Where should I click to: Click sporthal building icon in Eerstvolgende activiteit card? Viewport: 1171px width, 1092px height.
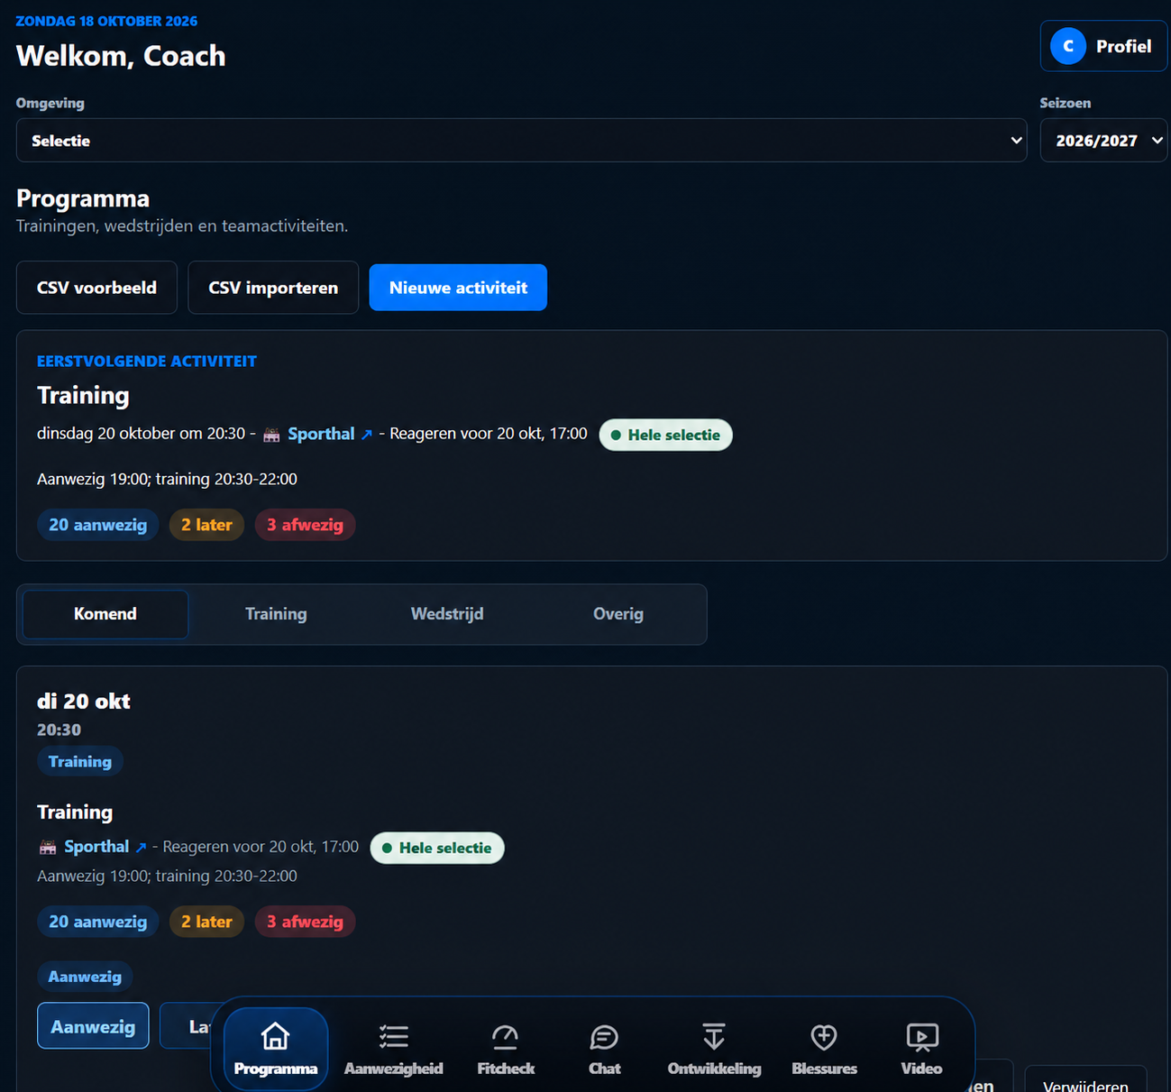point(271,435)
